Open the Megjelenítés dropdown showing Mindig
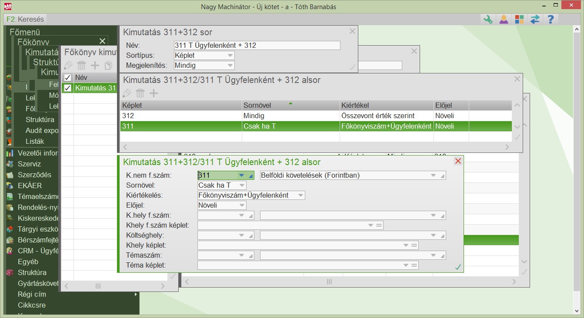The width and height of the screenshot is (584, 318). coord(204,65)
